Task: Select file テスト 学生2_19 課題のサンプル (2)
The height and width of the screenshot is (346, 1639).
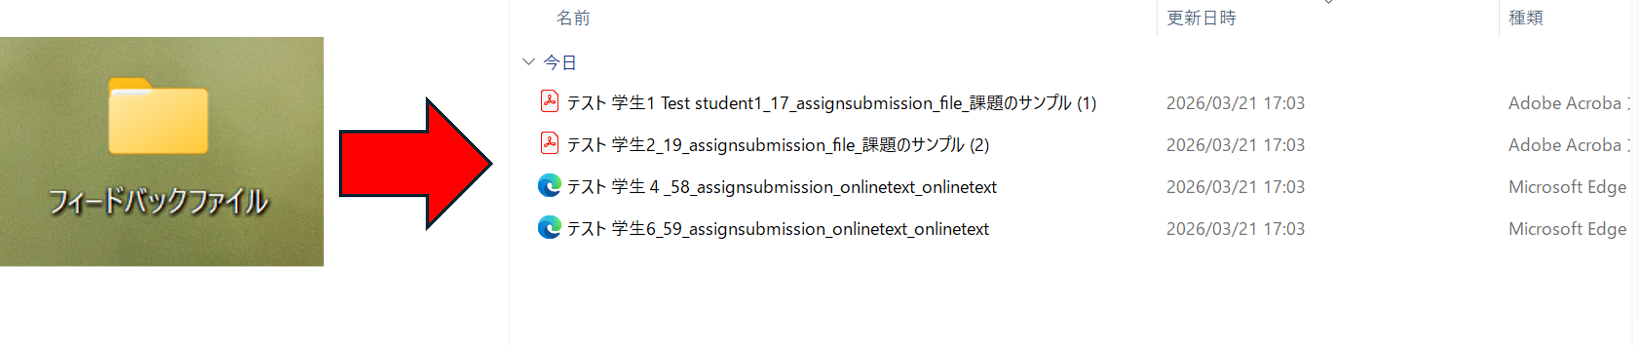Action: click(777, 145)
